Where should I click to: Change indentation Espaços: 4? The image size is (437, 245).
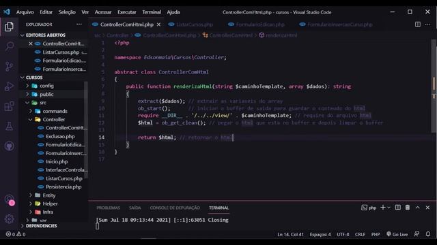pos(320,234)
